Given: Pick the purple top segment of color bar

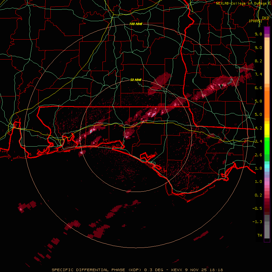Looking at the screenshot, I should tap(267, 30).
